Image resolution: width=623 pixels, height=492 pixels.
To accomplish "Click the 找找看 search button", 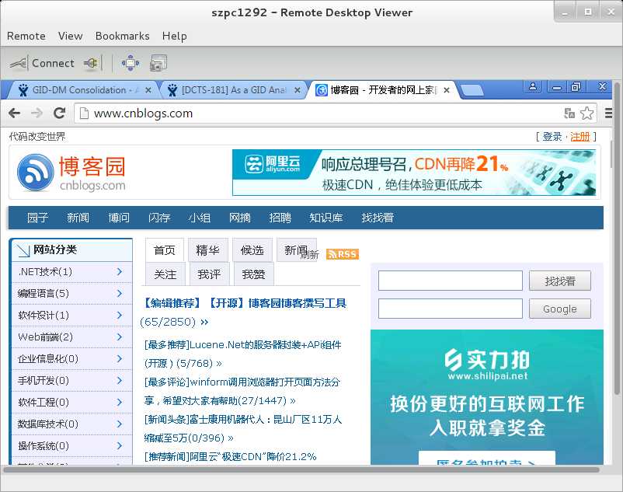I will (x=560, y=281).
